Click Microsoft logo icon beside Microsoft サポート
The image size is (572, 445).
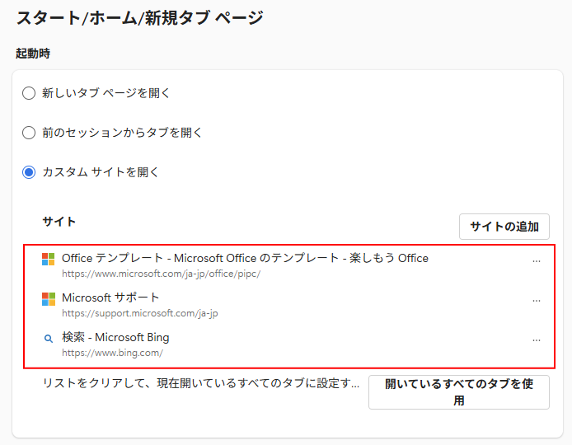48,299
